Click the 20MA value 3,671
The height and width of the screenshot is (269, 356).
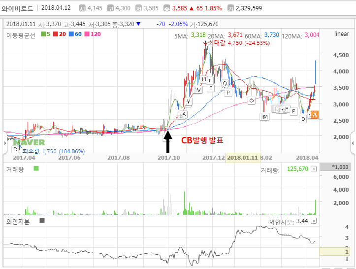[x=235, y=35]
